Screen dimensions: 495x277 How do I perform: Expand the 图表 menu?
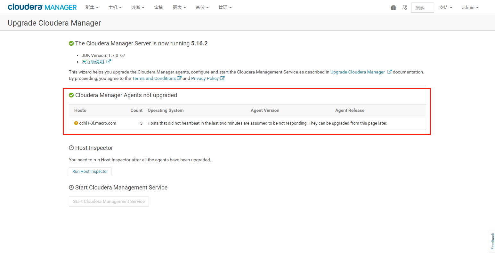tap(179, 7)
